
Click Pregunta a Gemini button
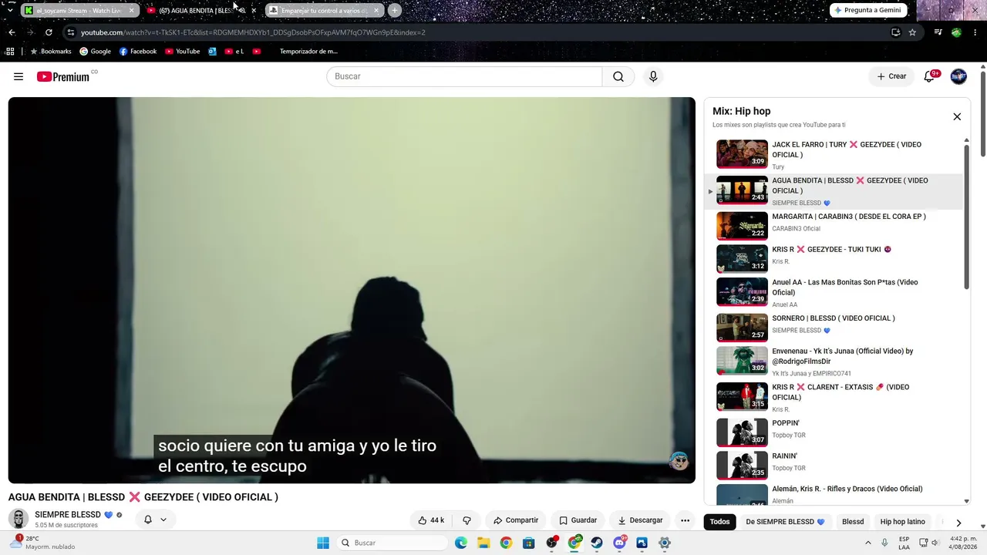pyautogui.click(x=868, y=10)
